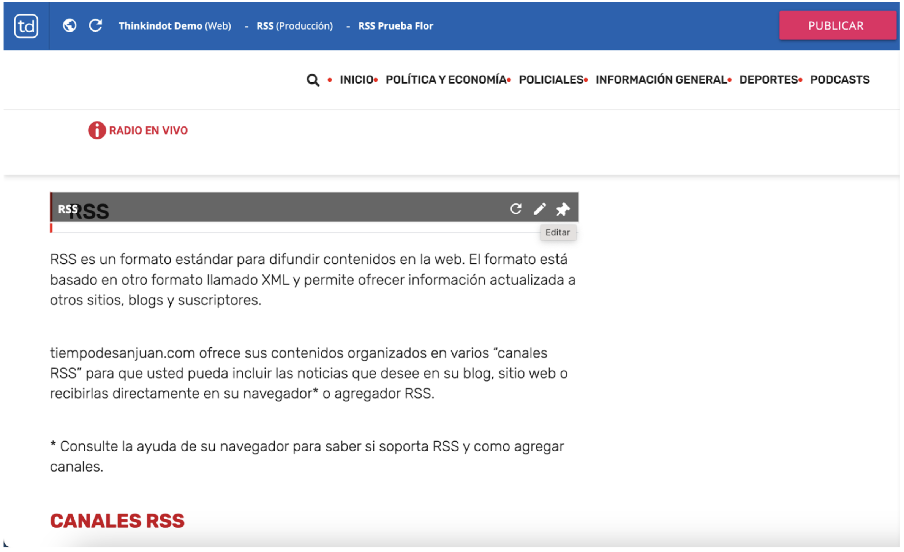Click the Thinkindot td logo icon
Viewport: 904px width, 552px height.
(26, 26)
